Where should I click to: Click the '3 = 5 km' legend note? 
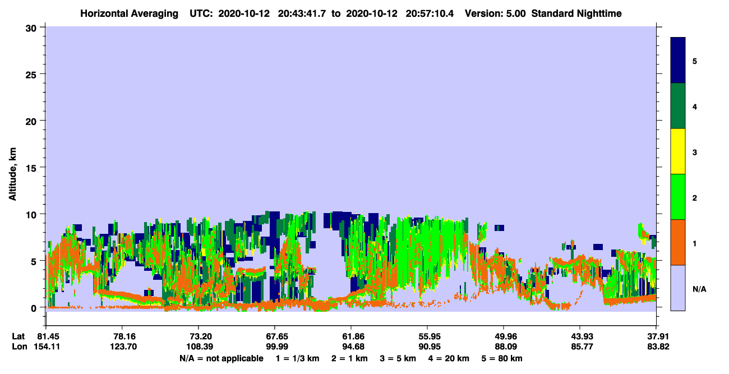[x=398, y=358]
